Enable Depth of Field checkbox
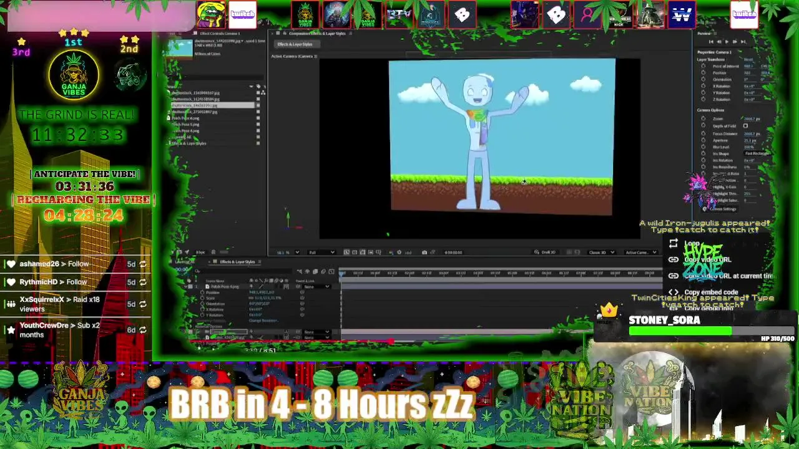This screenshot has height=449, width=799. (x=745, y=126)
